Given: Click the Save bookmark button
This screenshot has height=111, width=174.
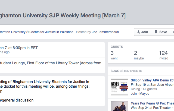Looking at the screenshot, I should (161, 32).
